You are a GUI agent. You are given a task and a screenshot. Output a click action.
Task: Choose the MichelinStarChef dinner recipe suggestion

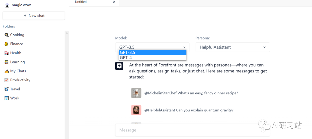(191, 93)
